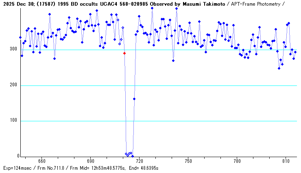The width and height of the screenshot is (301, 173).
Task: Click the Exp=124msec exposure text
Action: coord(17,168)
